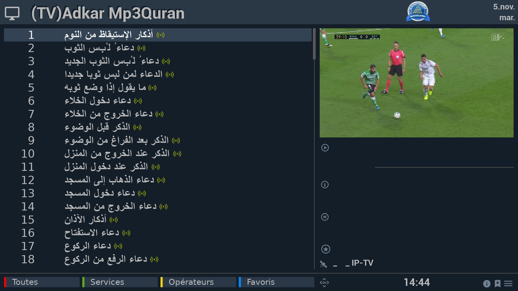This screenshot has width=518, height=291.
Task: Click the channel list scrollbar thumb
Action: [x=314, y=44]
